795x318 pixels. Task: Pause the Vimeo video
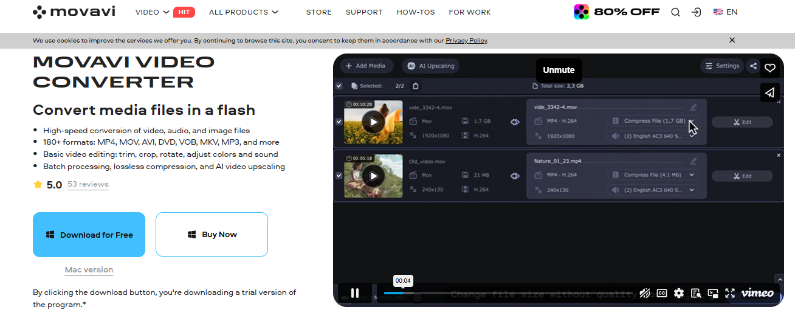[355, 293]
